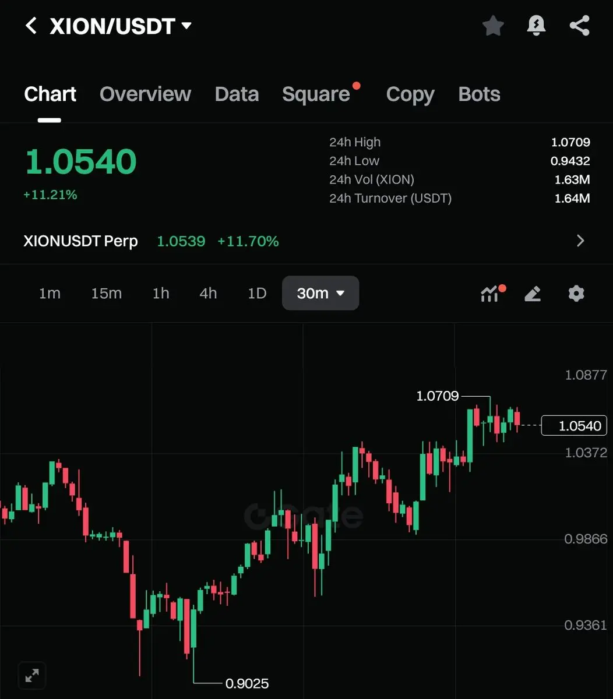The width and height of the screenshot is (613, 699).
Task: Select the 1D timeframe
Action: coord(257,293)
